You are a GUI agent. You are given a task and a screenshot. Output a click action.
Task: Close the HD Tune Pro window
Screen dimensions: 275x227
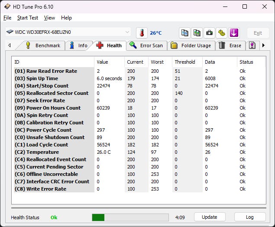pyautogui.click(x=265, y=6)
